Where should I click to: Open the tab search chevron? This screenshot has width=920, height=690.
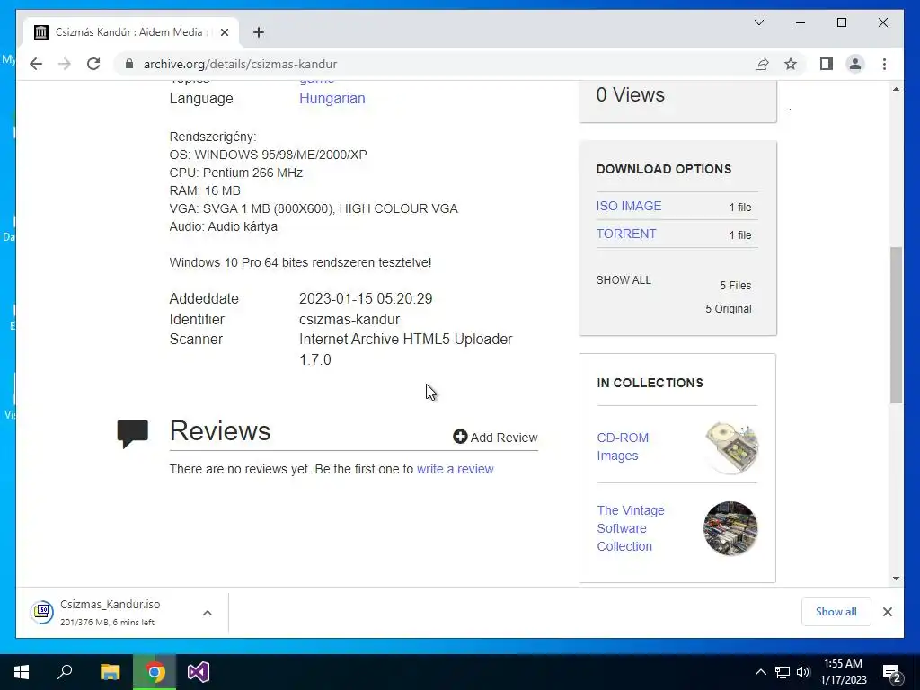click(x=758, y=22)
